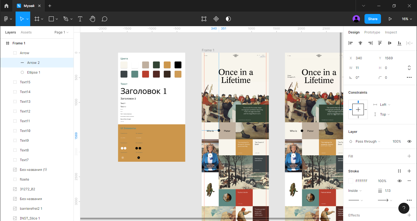Switch to the Layers tab

pos(10,32)
